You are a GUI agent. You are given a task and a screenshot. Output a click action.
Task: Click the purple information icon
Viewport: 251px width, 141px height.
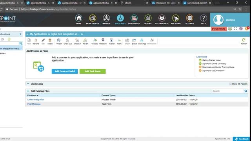coord(241,29)
